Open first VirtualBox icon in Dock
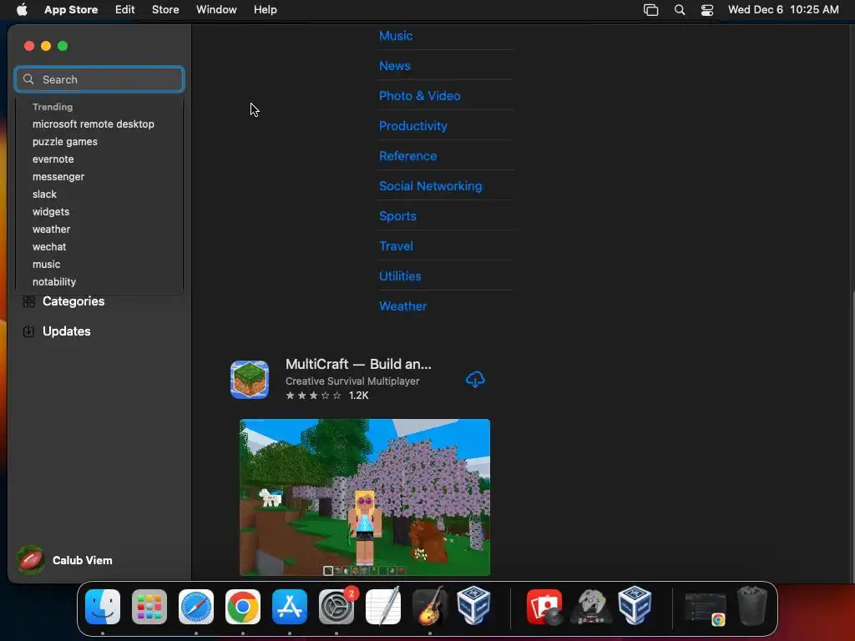Viewport: 855px width, 641px height. 473,606
